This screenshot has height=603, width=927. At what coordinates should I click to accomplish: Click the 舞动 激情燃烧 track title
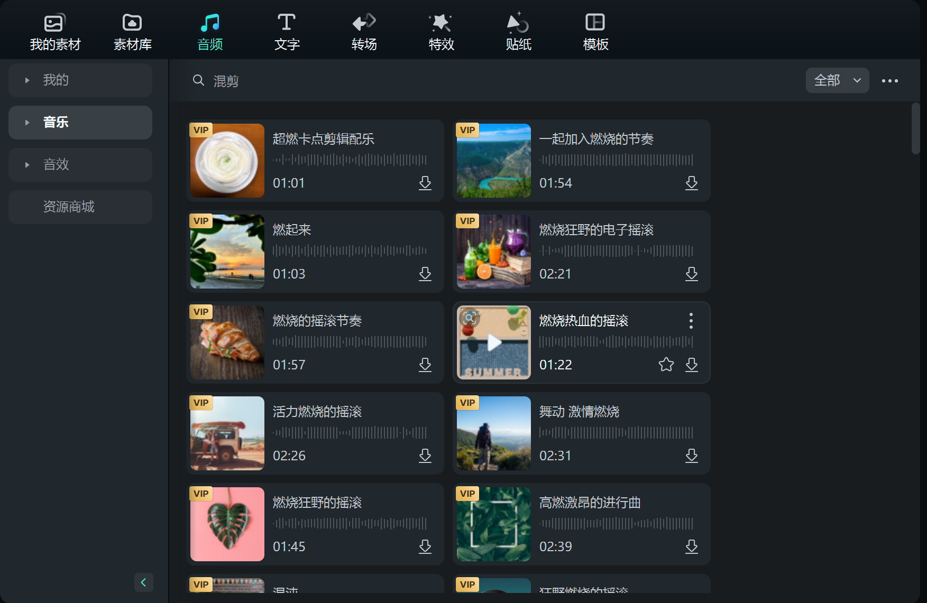point(580,412)
